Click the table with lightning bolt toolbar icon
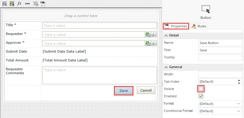Screen dimensions: 244x118 5,4
